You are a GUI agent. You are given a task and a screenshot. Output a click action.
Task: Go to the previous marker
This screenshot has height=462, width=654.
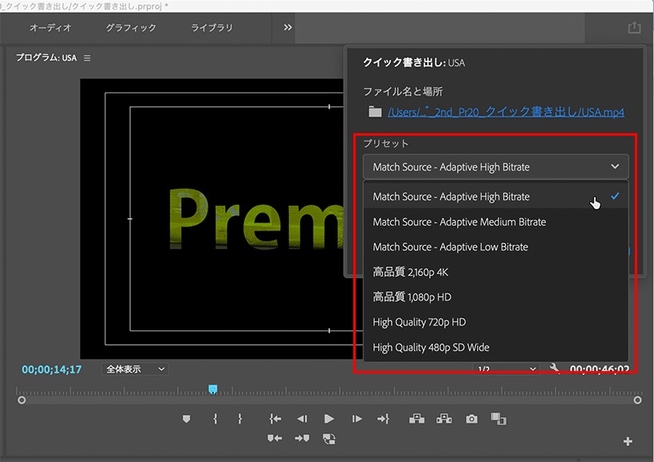274,438
